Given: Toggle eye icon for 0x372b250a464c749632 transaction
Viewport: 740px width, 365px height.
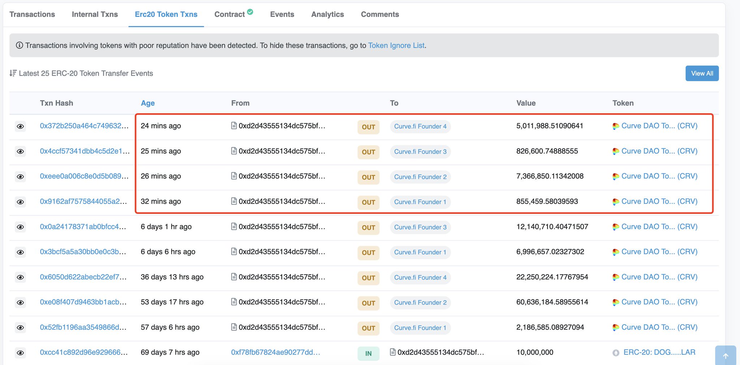Looking at the screenshot, I should tap(20, 127).
